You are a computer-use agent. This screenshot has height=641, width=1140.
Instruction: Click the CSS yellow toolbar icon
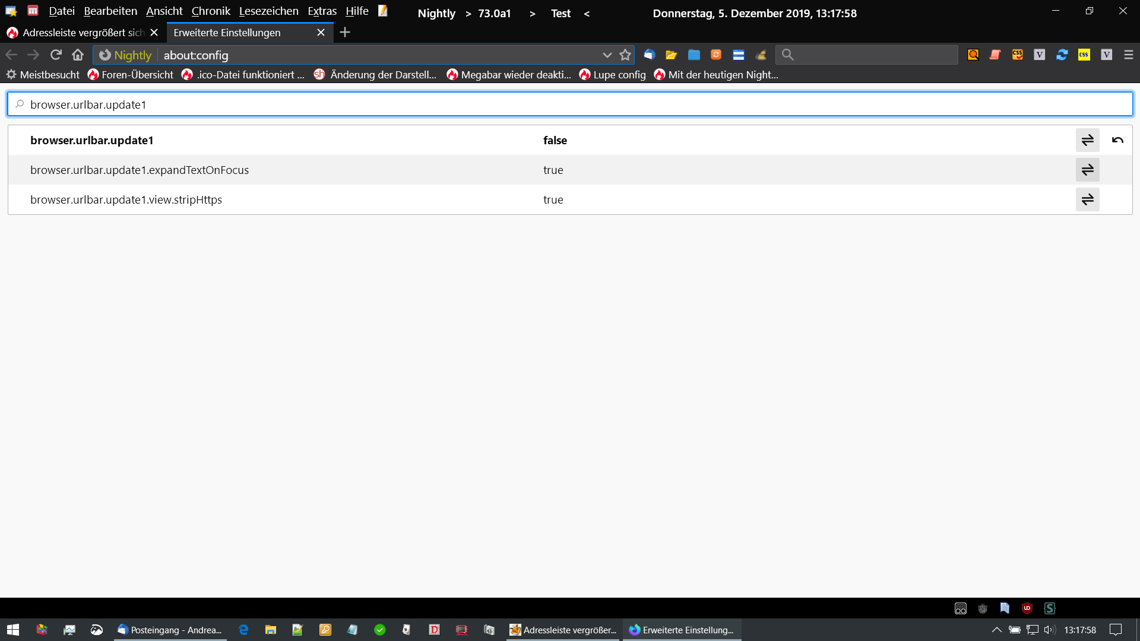click(1084, 55)
